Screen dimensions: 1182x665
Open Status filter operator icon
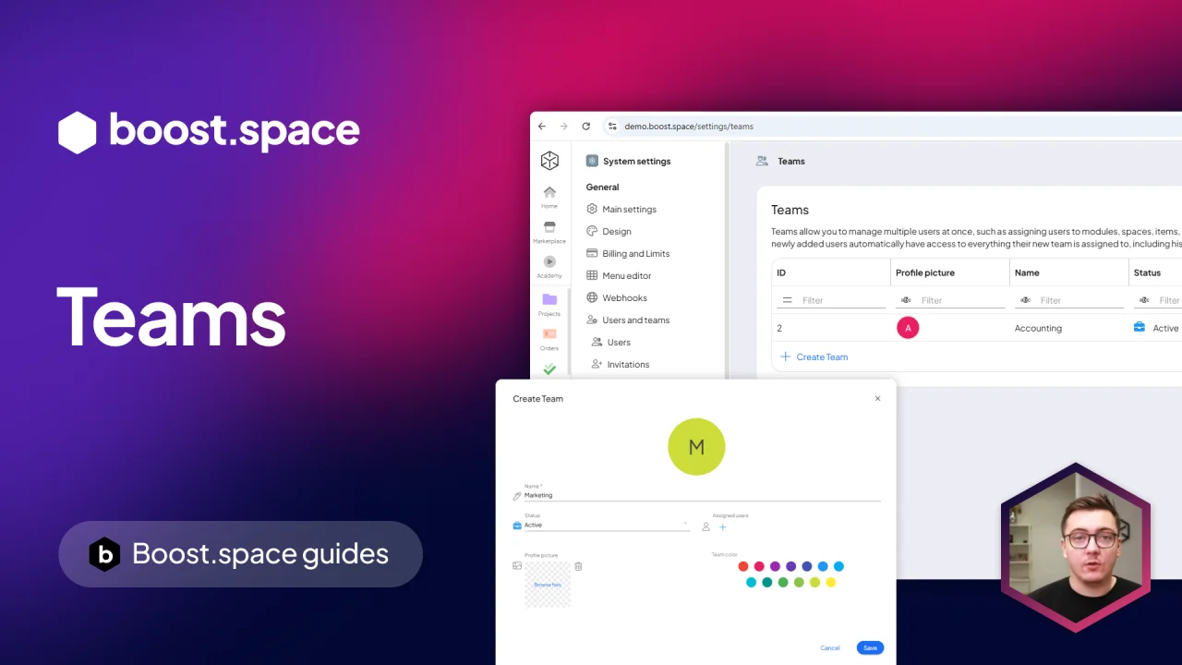pos(1144,300)
